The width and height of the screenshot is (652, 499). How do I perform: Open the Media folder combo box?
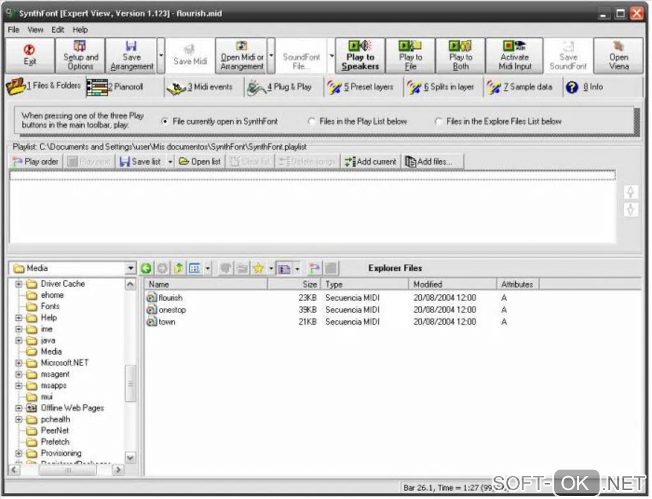click(131, 268)
